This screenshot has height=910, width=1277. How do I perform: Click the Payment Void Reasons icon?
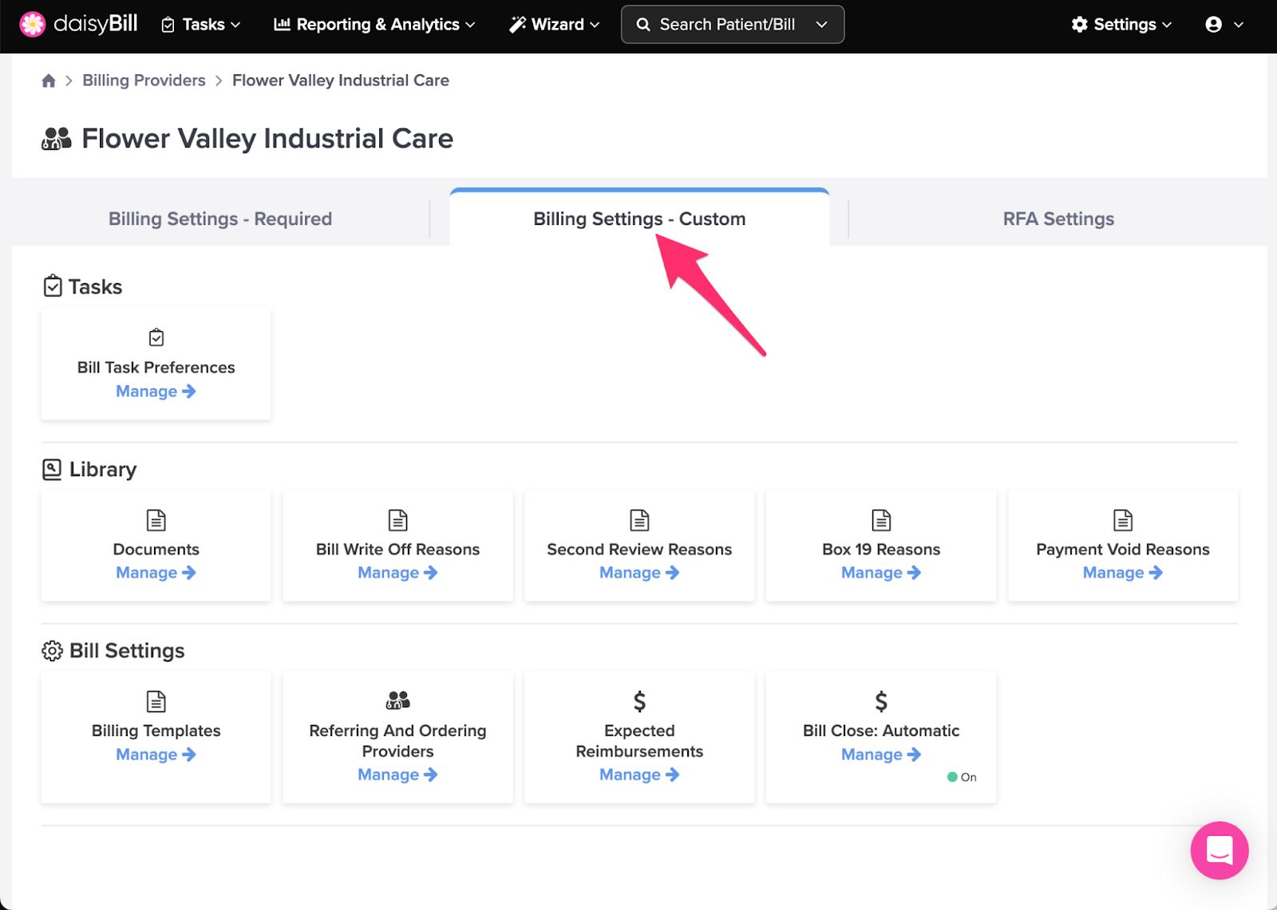[x=1123, y=520]
